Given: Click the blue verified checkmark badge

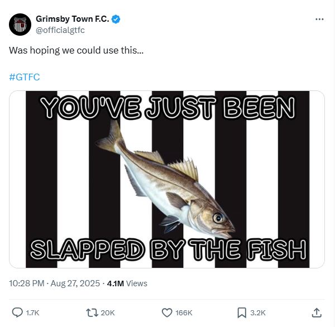Looking at the screenshot, I should (116, 19).
